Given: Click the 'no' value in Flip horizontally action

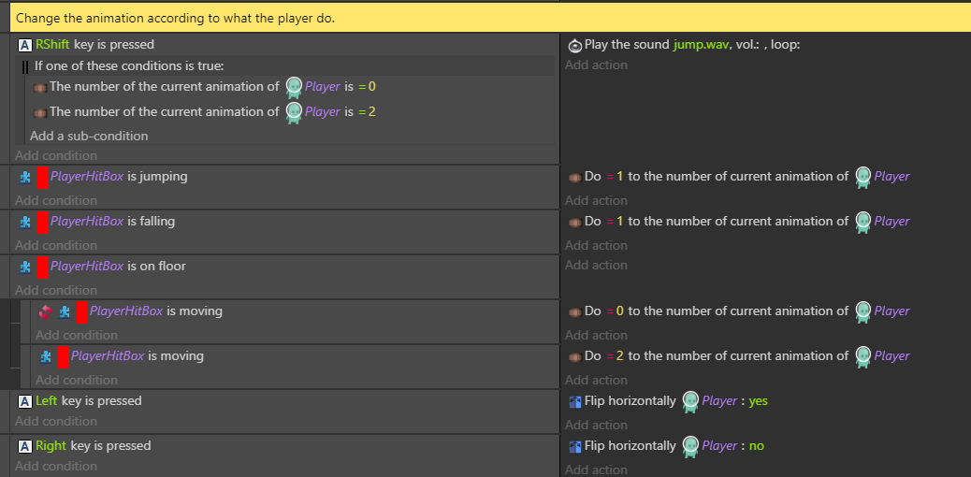Looking at the screenshot, I should tap(757, 446).
